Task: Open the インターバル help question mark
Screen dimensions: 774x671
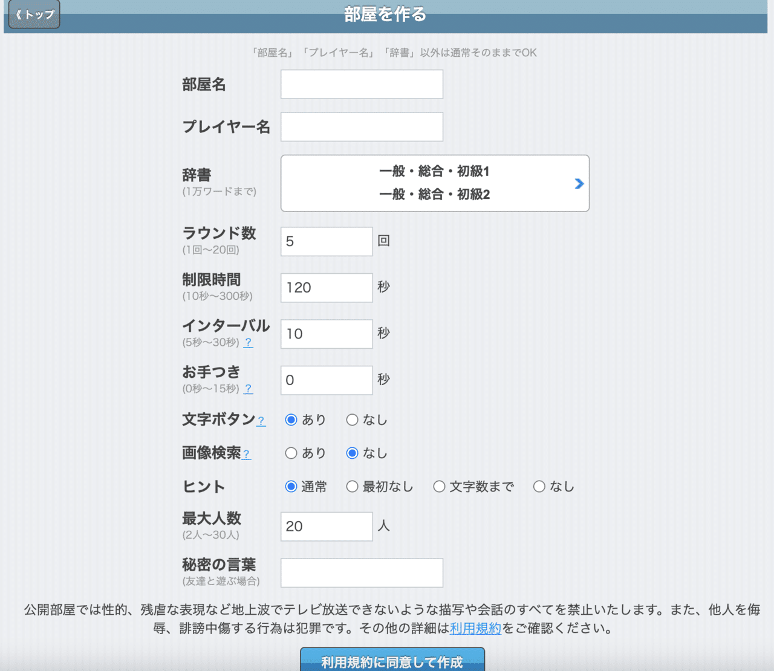Action: [249, 342]
